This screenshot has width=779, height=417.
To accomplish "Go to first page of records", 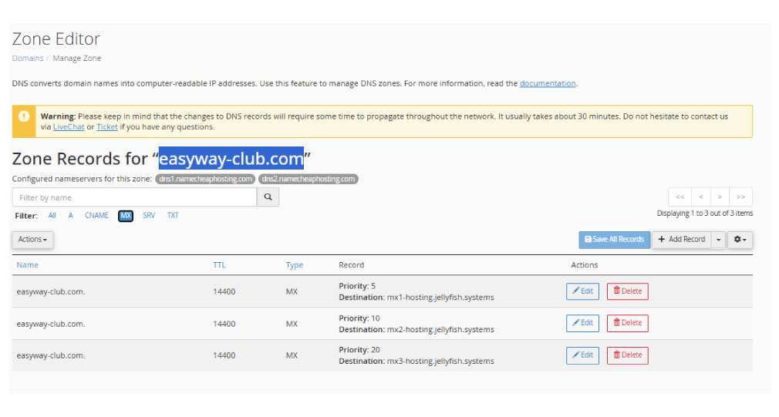I will coord(680,197).
